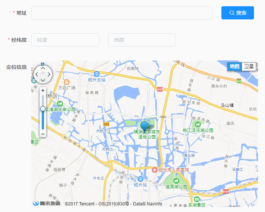Click the 绍兴北站 station icon
Viewport: 265px width, 212px height.
[97, 74]
